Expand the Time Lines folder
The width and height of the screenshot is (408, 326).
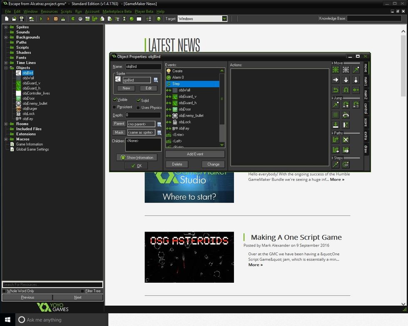(x=6, y=63)
